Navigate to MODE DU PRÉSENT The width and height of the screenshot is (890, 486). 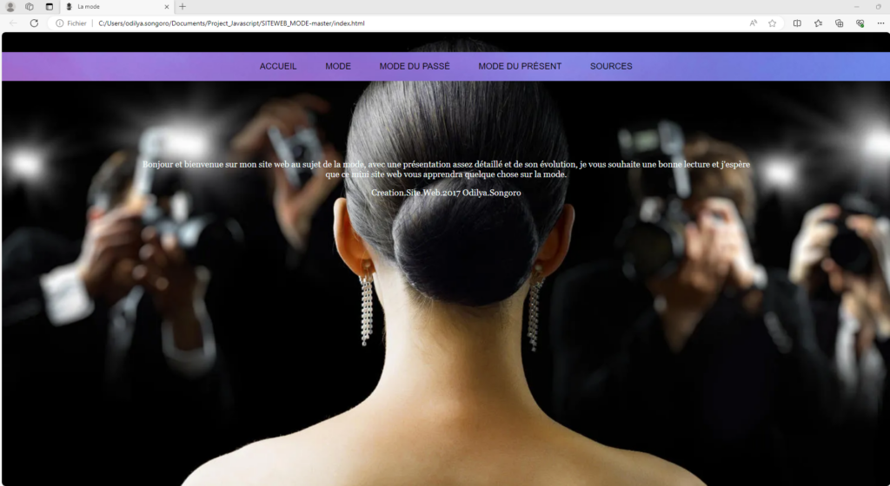tap(520, 66)
